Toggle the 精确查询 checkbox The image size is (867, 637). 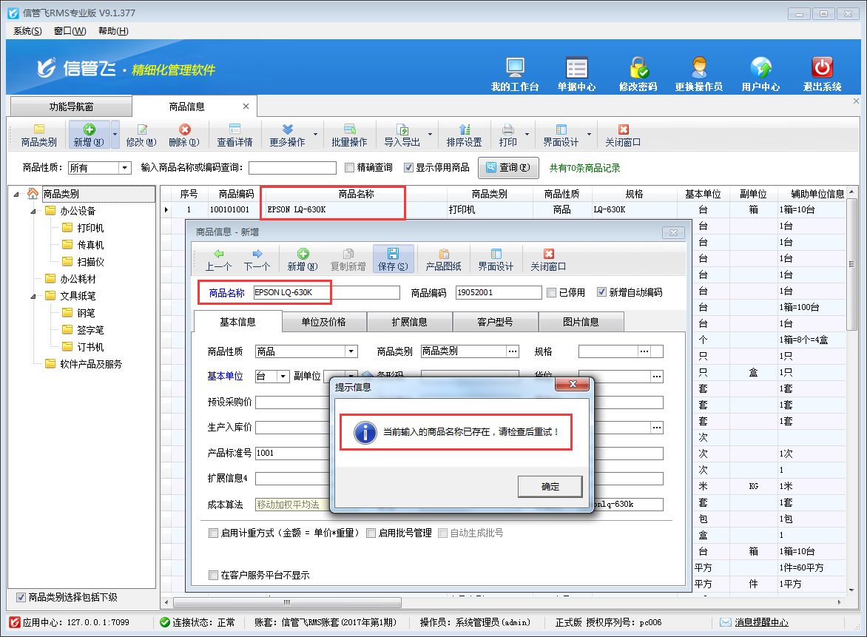[351, 168]
